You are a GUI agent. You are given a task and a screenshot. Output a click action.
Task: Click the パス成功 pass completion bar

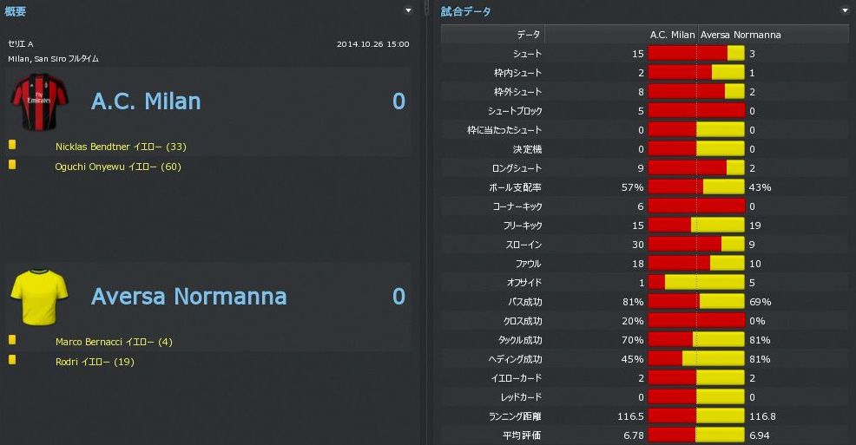click(x=695, y=302)
